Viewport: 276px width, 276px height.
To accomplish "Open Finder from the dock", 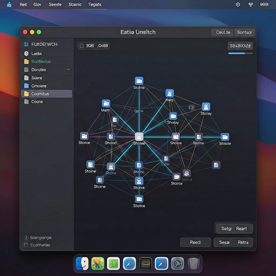I will (82, 264).
